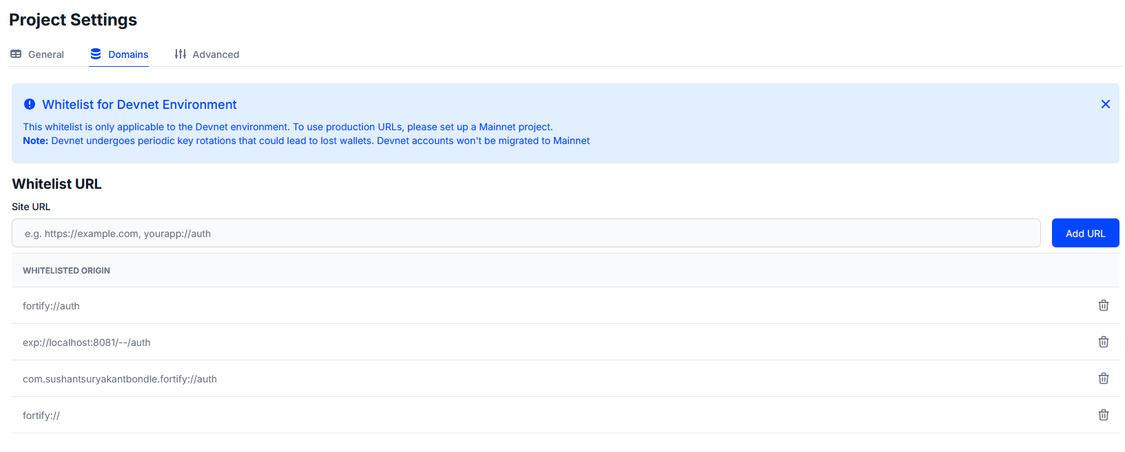
Task: Click the com.sushantsuryakantbondle.fortify://auth row text
Action: pos(119,379)
